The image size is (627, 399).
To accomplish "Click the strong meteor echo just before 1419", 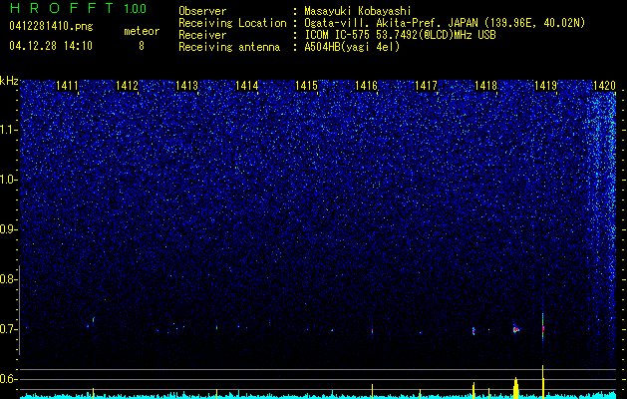I will coord(543,329).
